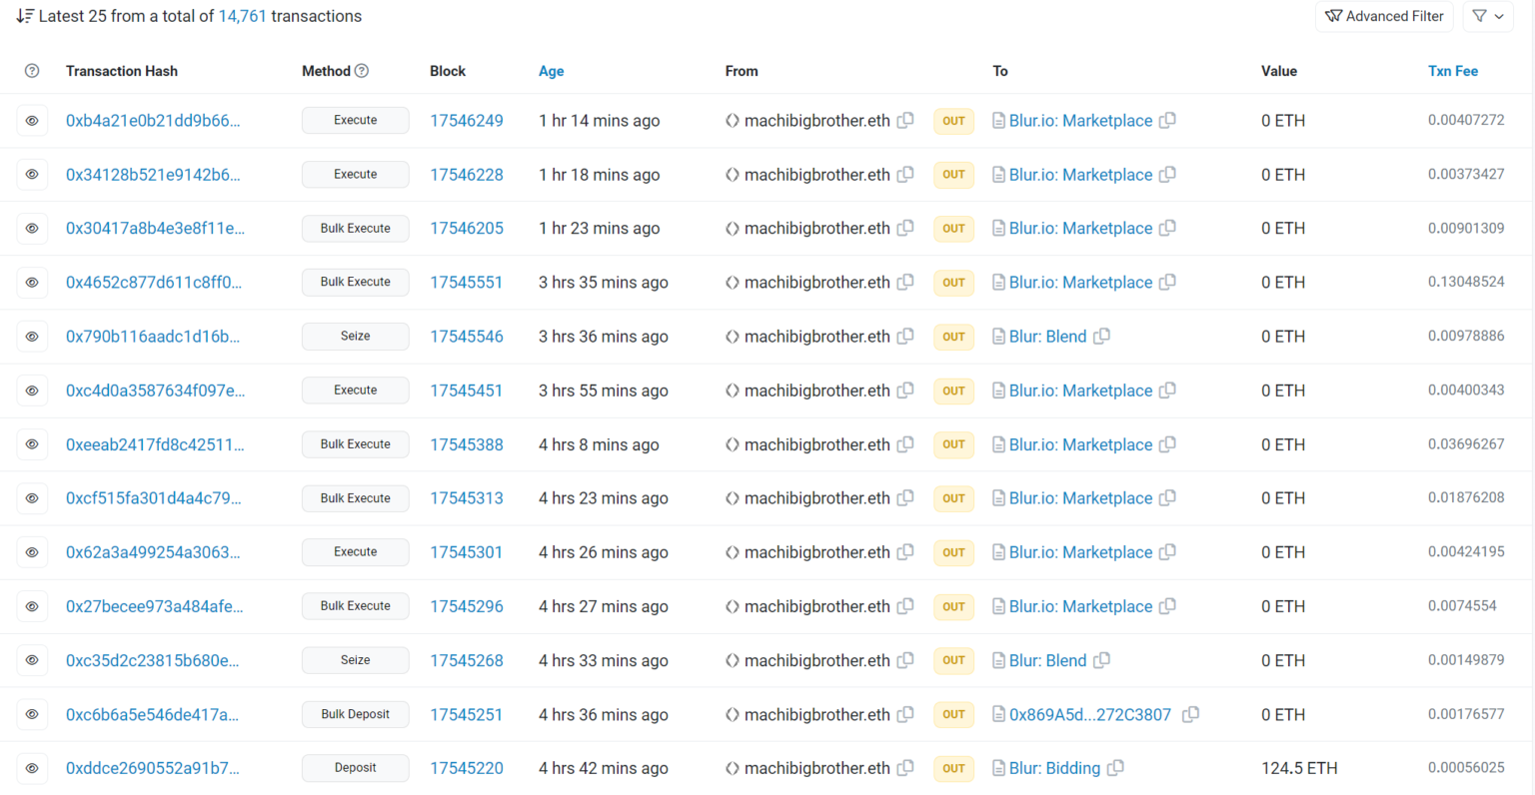Image resolution: width=1535 pixels, height=795 pixels.
Task: Toggle the Age column time format
Action: coord(551,71)
